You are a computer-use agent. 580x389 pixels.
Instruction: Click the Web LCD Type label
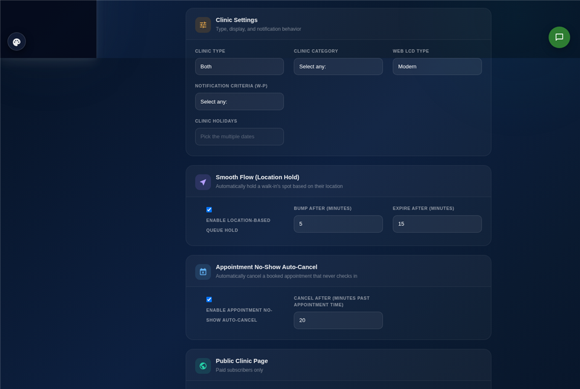(x=411, y=52)
